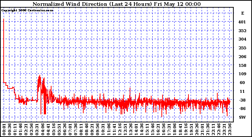Screen dimensions: 252x137
Task: Click the 18:06 time label
Action: 175,129
